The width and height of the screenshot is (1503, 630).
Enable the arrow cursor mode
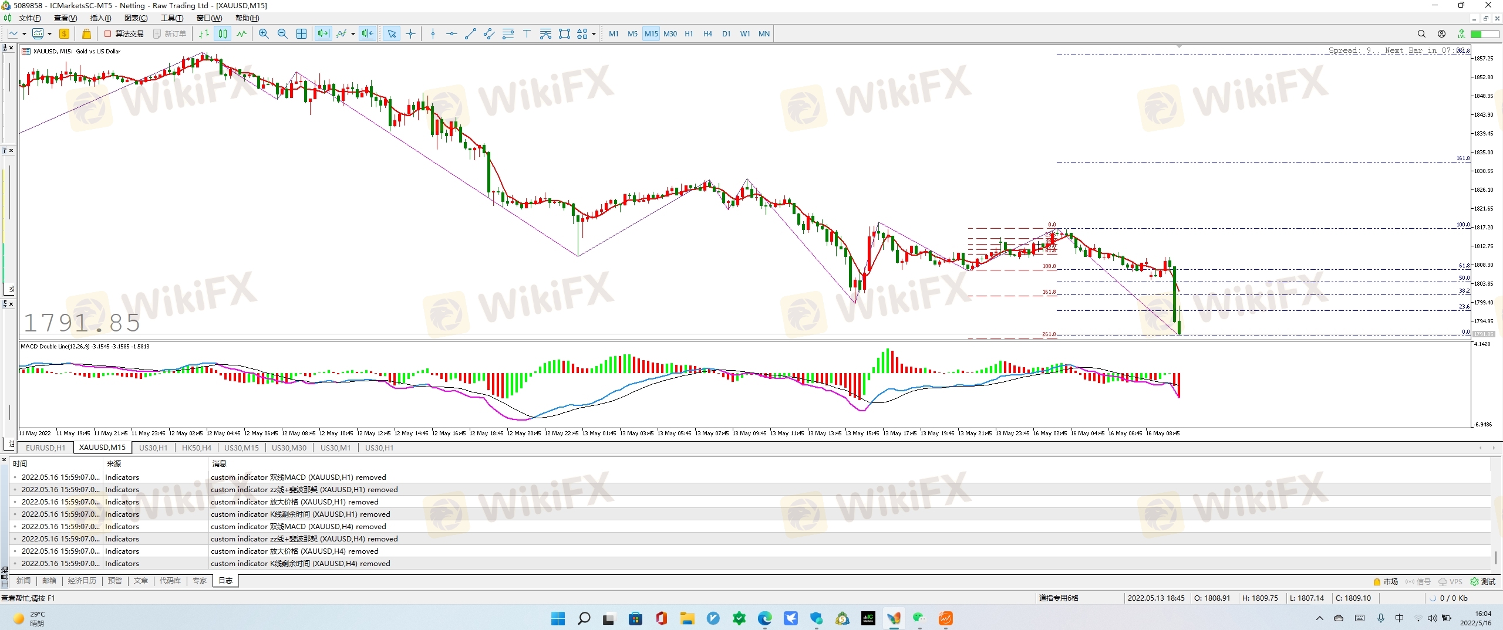pyautogui.click(x=392, y=34)
